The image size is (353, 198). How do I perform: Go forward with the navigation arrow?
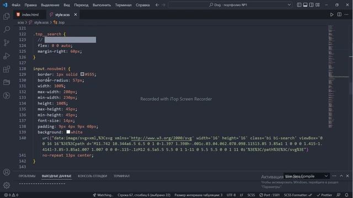(164, 5)
